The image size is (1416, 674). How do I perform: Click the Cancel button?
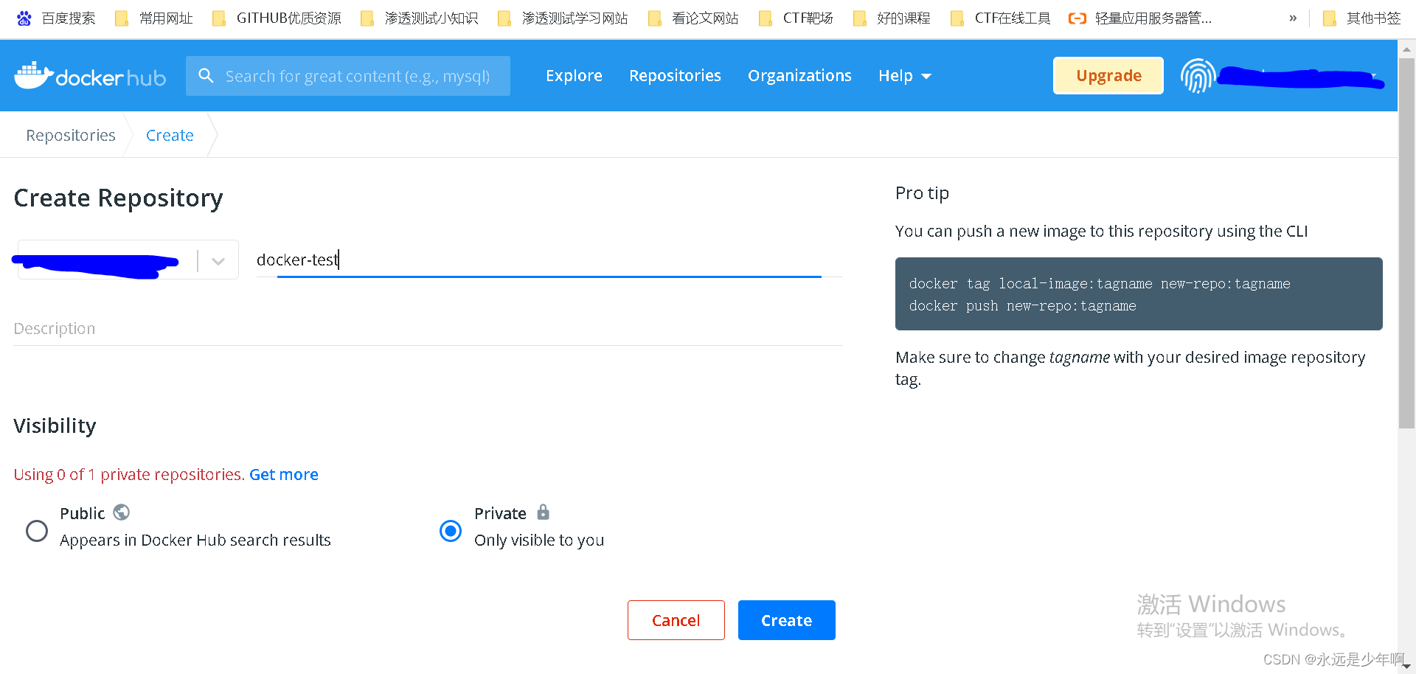point(676,620)
